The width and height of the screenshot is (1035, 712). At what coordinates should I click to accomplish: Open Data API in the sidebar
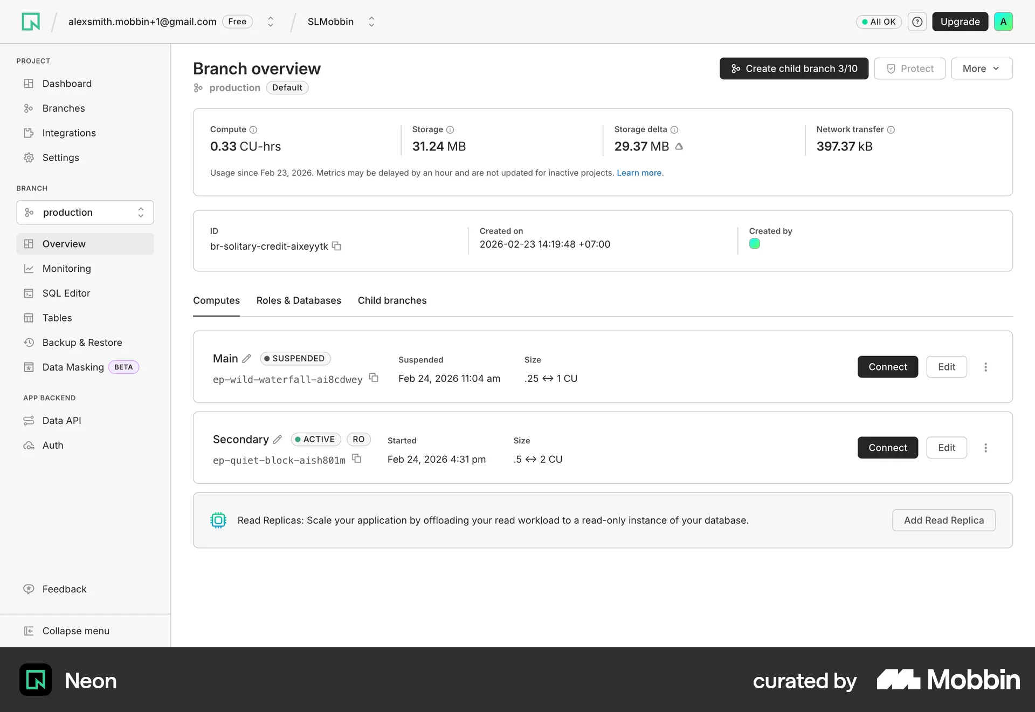(85, 421)
